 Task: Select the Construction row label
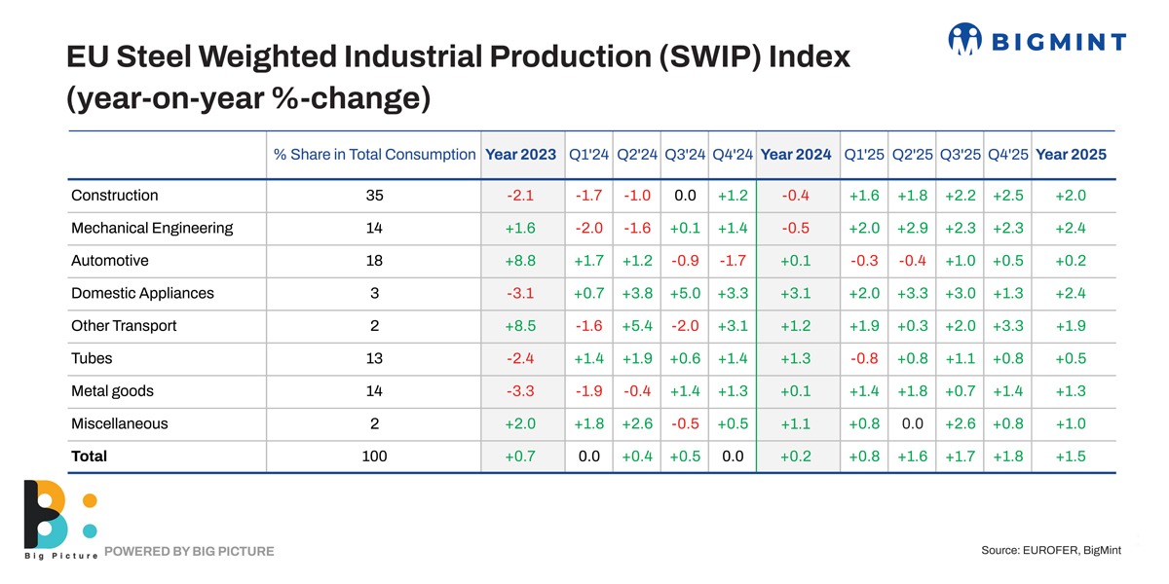(x=114, y=196)
